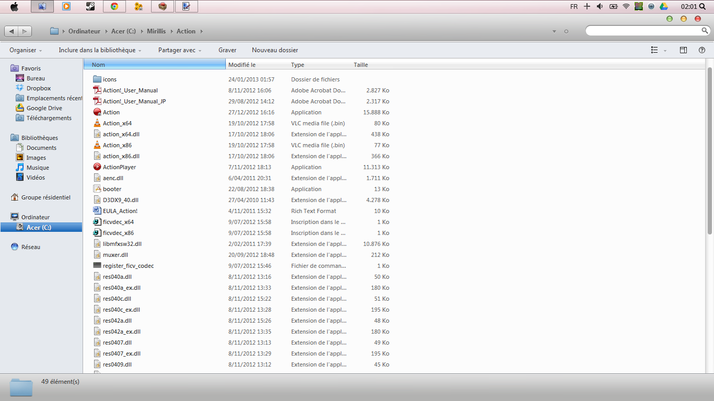Image resolution: width=714 pixels, height=401 pixels.
Task: Click the help question mark icon
Action: 702,50
